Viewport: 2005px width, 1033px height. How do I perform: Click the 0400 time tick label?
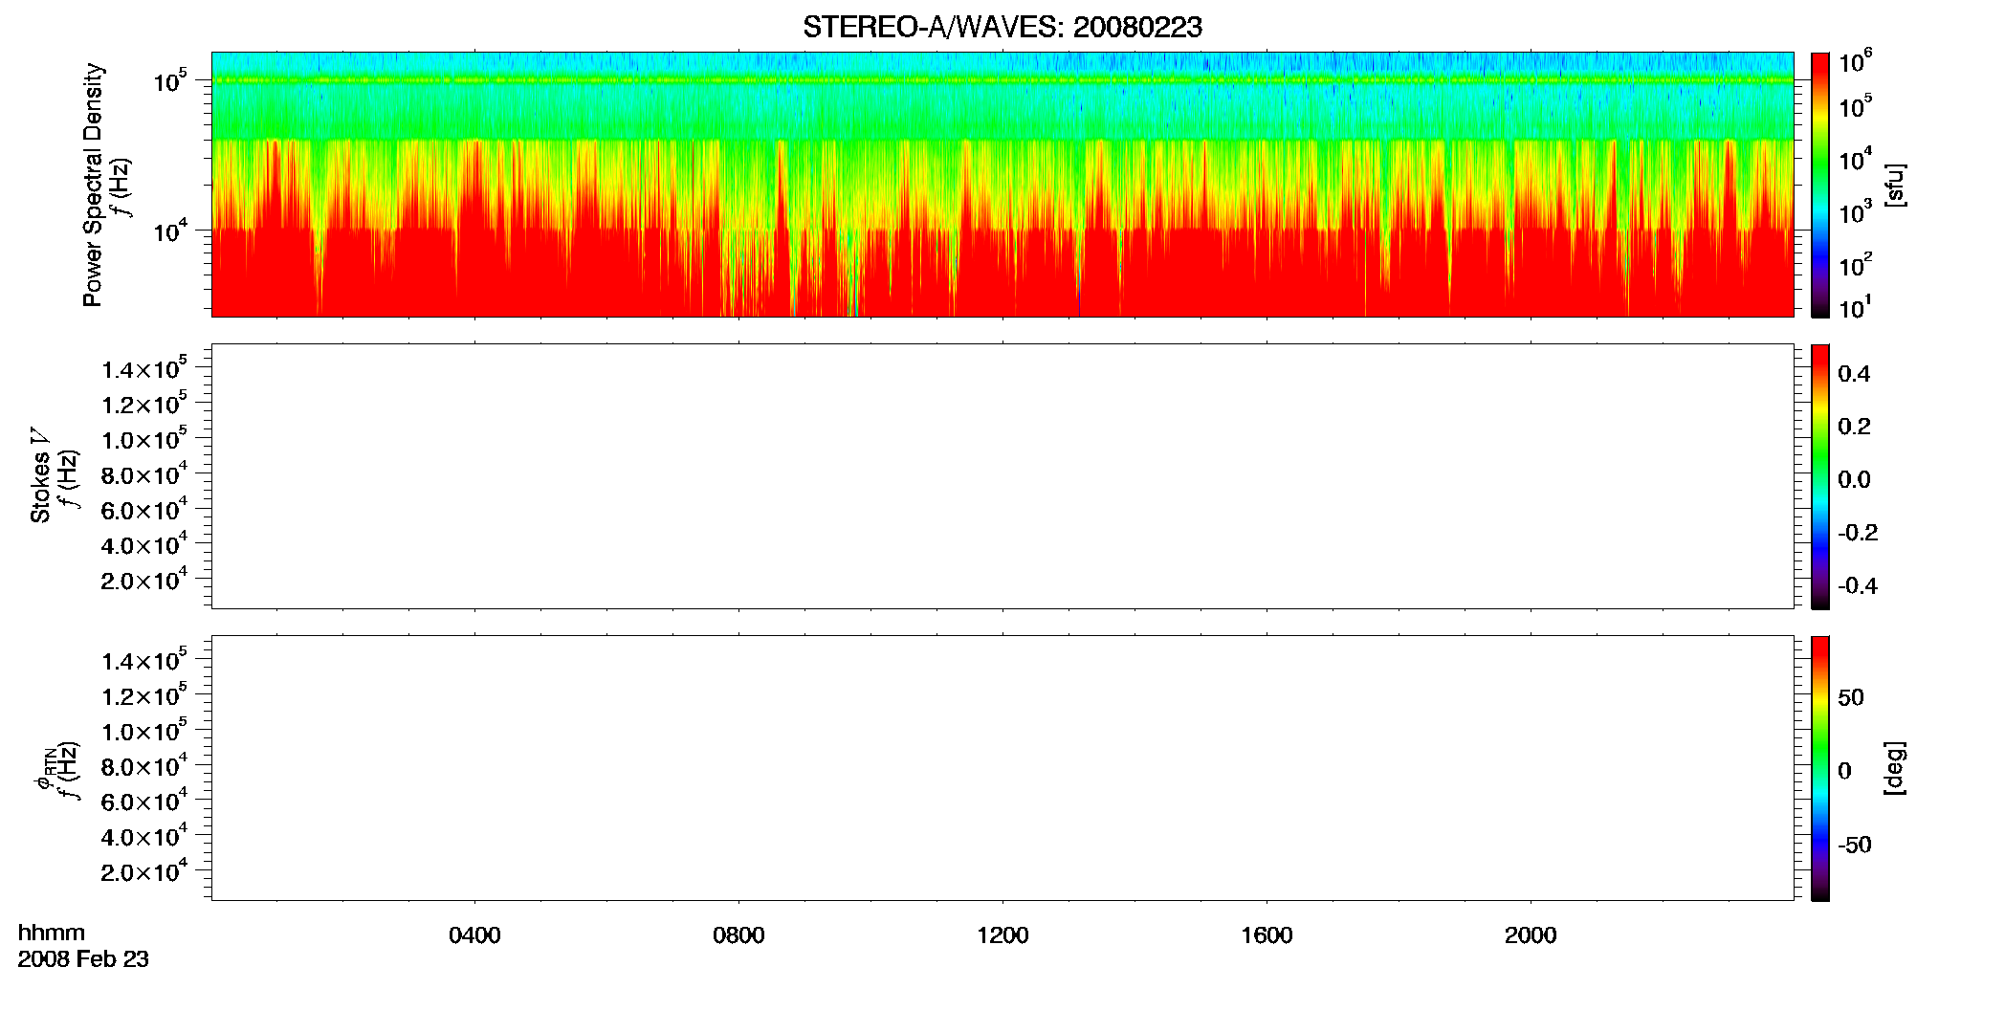click(x=474, y=935)
